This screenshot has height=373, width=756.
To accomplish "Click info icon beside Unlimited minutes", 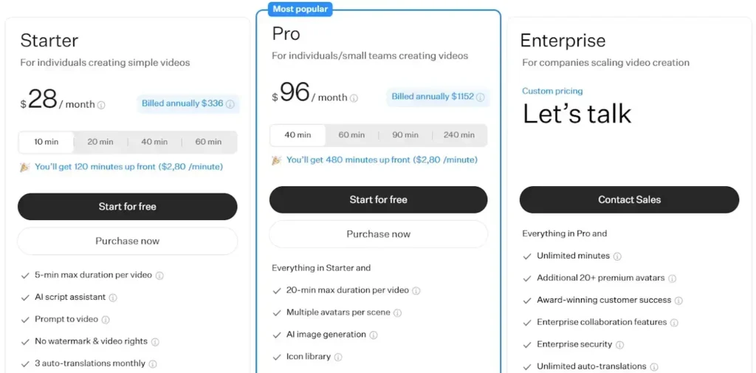I will (617, 256).
